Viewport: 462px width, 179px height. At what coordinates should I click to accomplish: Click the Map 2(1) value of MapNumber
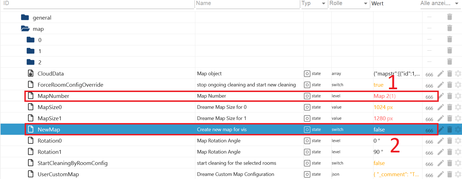(x=384, y=96)
